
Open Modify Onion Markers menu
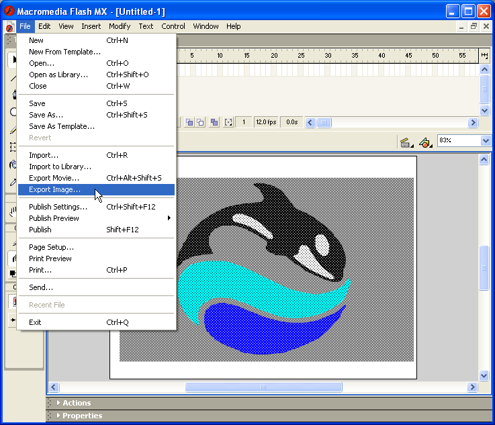click(x=228, y=122)
